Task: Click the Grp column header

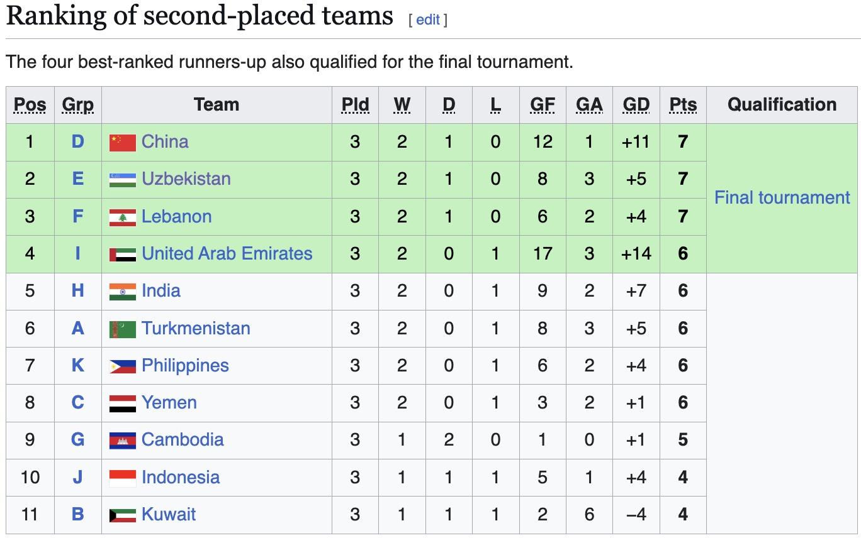Action: click(x=77, y=104)
